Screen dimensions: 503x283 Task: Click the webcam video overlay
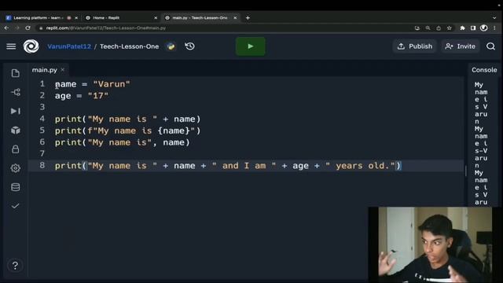click(x=435, y=244)
